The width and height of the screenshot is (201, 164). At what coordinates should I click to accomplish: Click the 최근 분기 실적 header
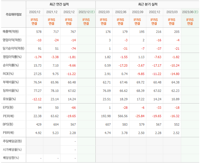(x=148, y=4)
